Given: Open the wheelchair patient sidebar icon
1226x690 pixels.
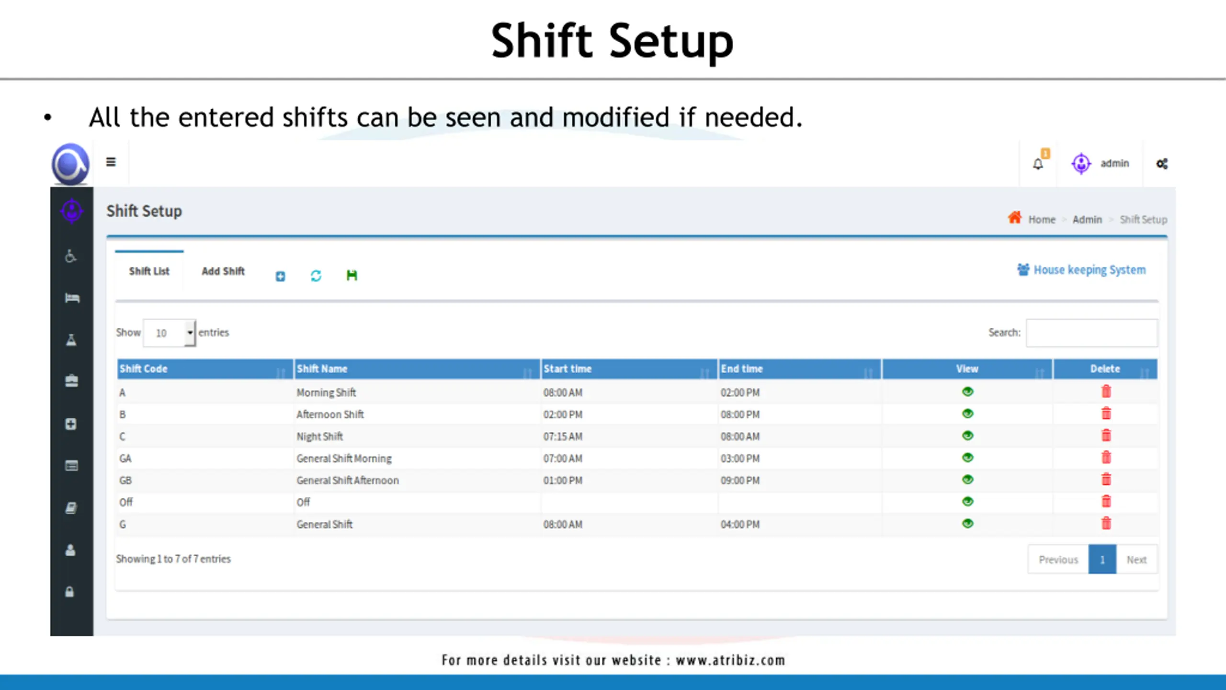Looking at the screenshot, I should 71,256.
